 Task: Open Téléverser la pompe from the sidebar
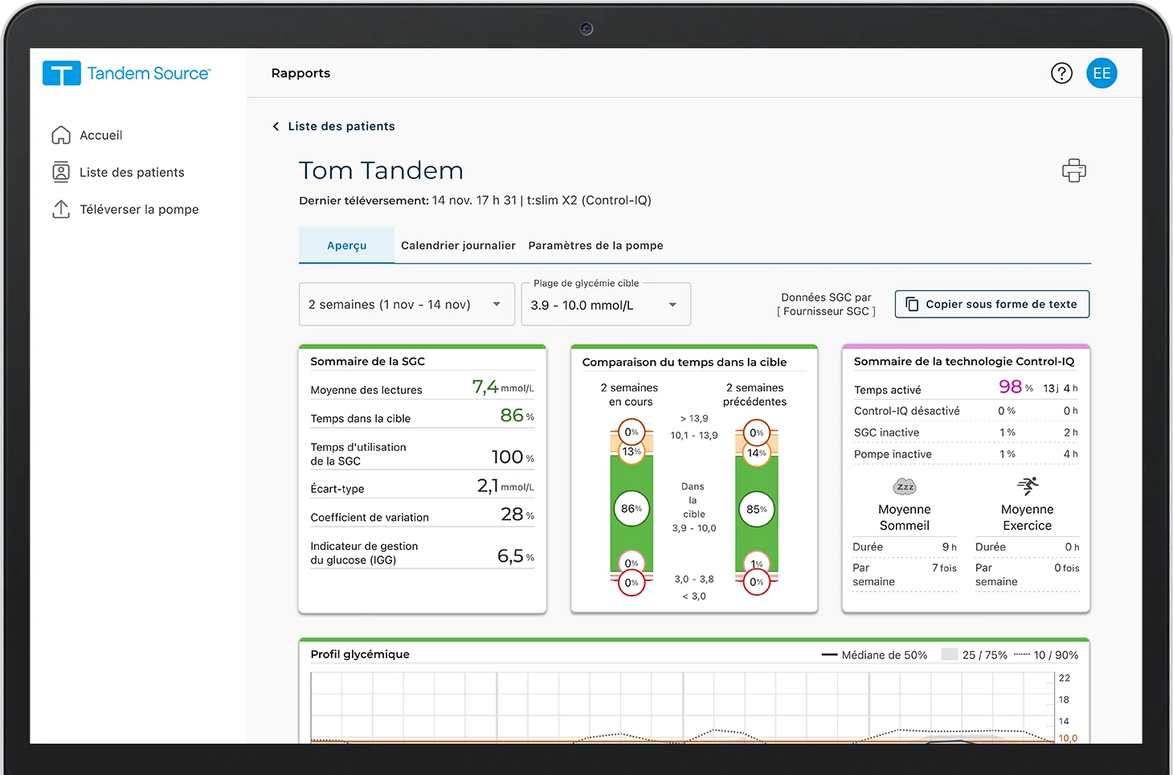(x=62, y=209)
